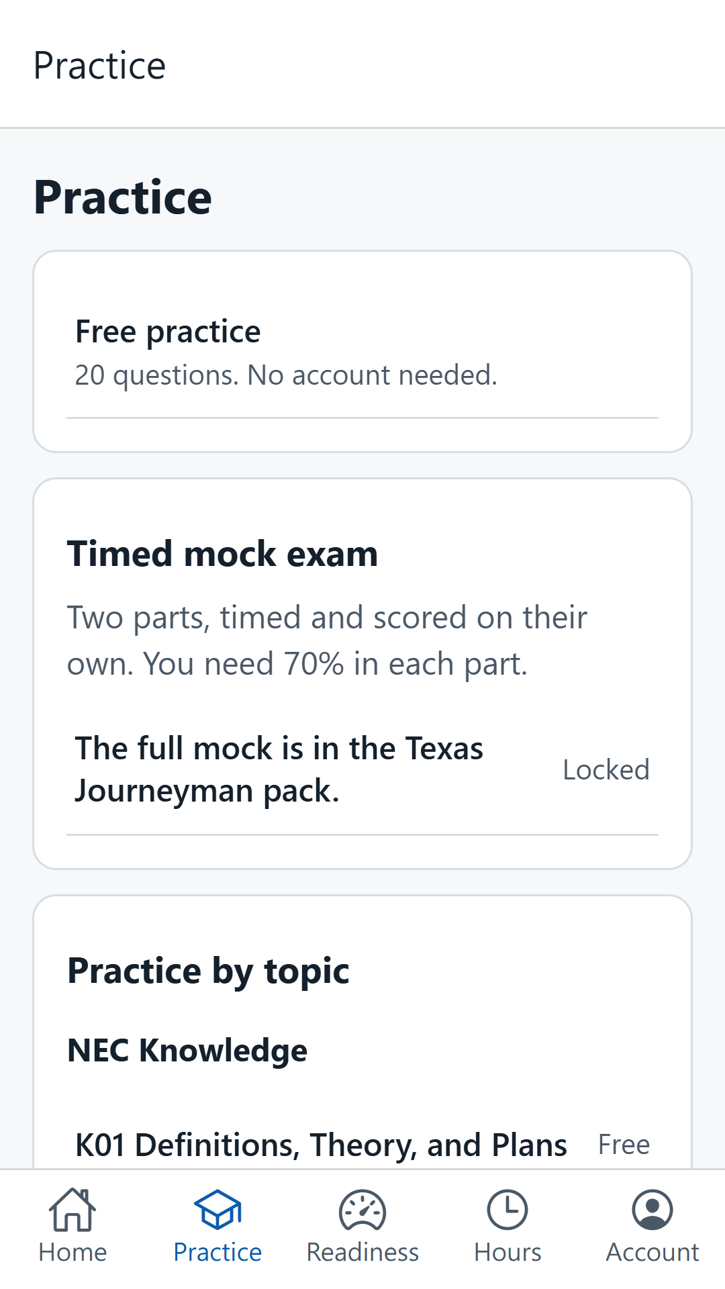Click the NEC Knowledge section heading
Screen dimensions: 725x1289
187,1051
